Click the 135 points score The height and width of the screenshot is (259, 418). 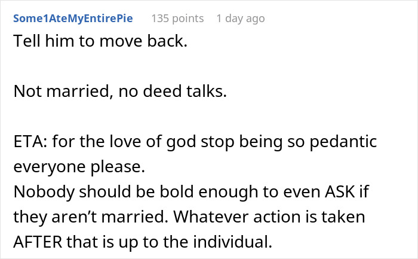(x=177, y=19)
